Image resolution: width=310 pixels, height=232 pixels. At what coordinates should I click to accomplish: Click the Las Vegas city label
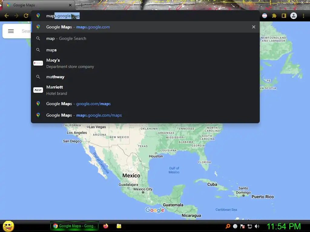97,127
